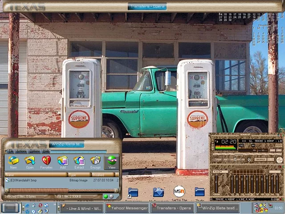Screen dimensions: 285x214
Task: Open the My Documents desktop folder icon
Action: (158, 193)
